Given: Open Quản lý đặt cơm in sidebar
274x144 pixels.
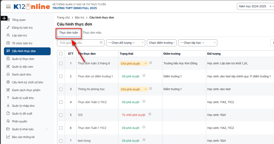Looking at the screenshot, I should pyautogui.click(x=22, y=67).
